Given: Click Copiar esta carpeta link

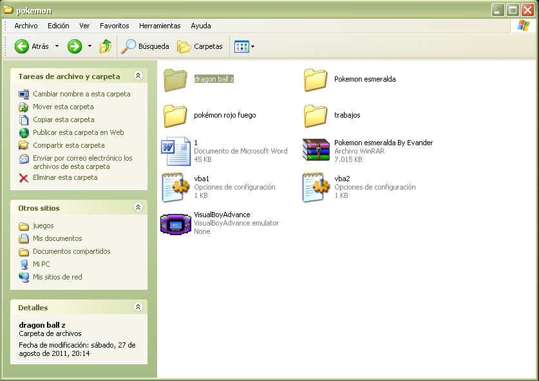Looking at the screenshot, I should coord(64,120).
